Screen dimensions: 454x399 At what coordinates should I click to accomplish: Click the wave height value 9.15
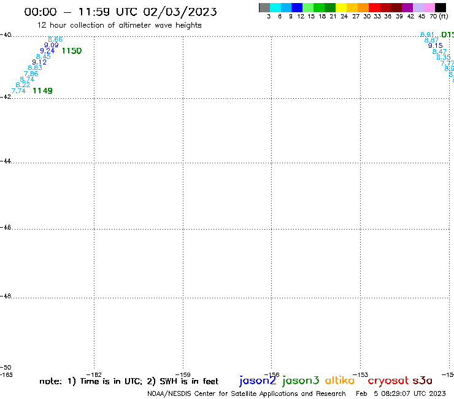pos(436,46)
